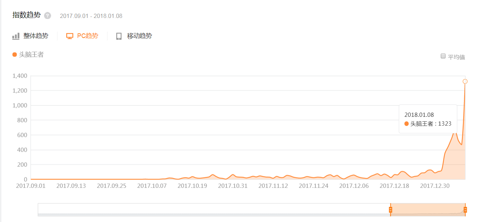Click the left orange range slider handle

(x=390, y=210)
